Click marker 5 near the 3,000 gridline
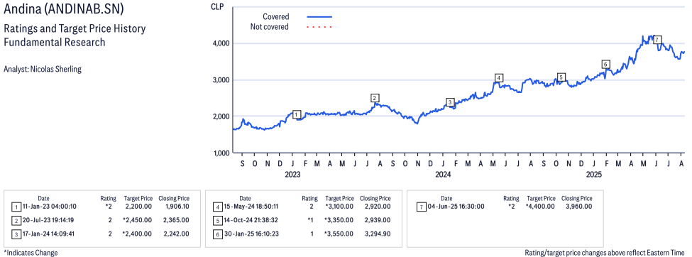The height and width of the screenshot is (257, 692). (x=561, y=77)
